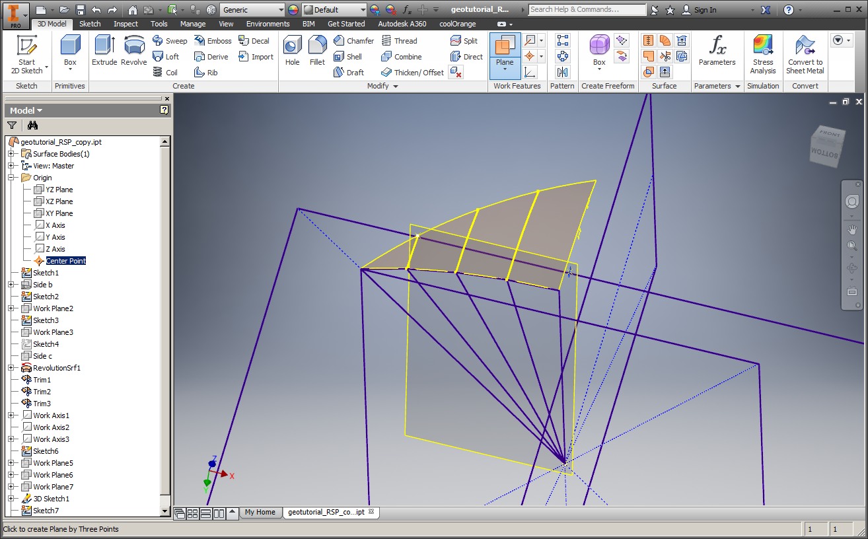Click the Search Help & Commands field
Viewport: 868px width, 539px height.
(x=587, y=10)
